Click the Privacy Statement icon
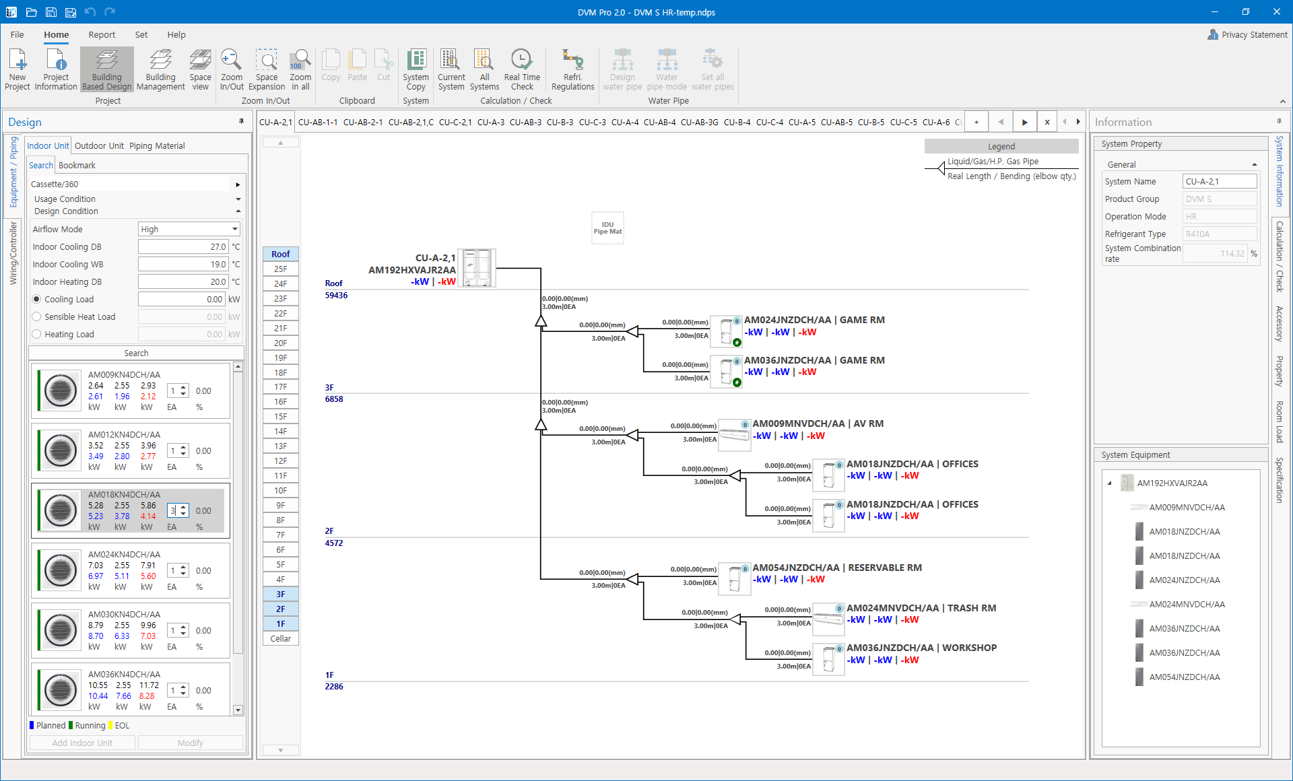The image size is (1293, 781). click(x=1213, y=34)
